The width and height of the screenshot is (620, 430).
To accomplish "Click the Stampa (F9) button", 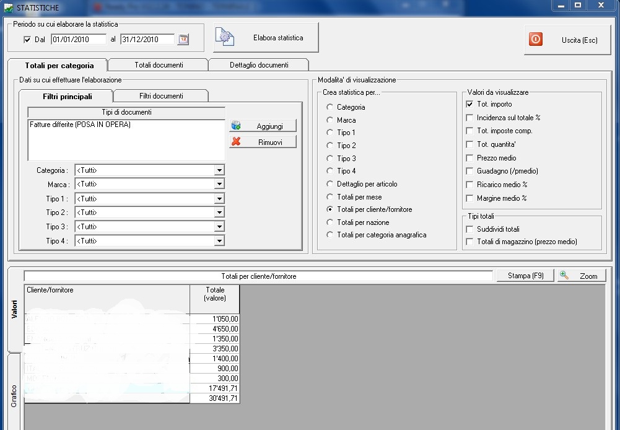I will point(525,276).
